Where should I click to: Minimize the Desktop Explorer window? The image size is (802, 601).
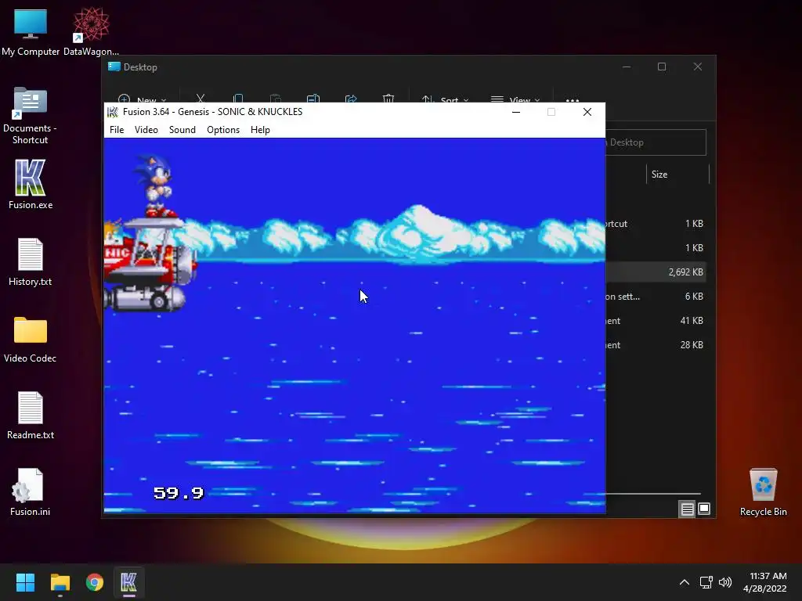pyautogui.click(x=627, y=67)
